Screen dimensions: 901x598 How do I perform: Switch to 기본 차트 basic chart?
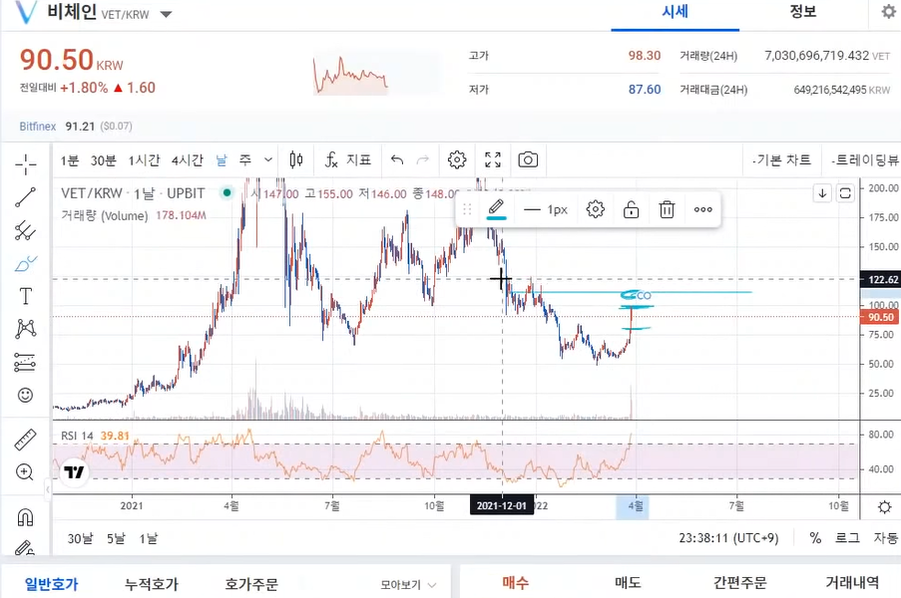(782, 160)
